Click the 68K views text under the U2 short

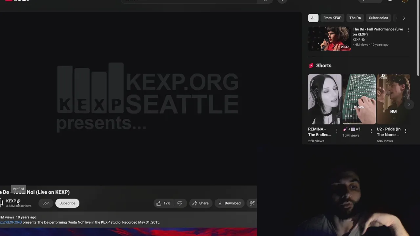(x=385, y=141)
